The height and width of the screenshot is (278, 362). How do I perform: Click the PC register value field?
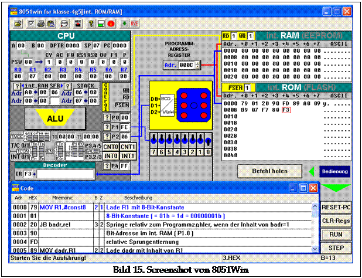tap(119, 46)
